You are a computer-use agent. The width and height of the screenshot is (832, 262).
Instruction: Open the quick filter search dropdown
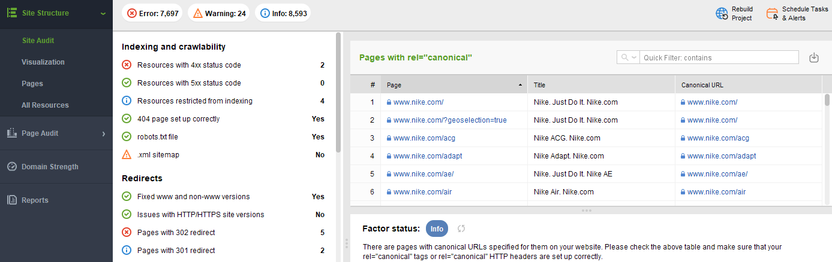tap(628, 57)
